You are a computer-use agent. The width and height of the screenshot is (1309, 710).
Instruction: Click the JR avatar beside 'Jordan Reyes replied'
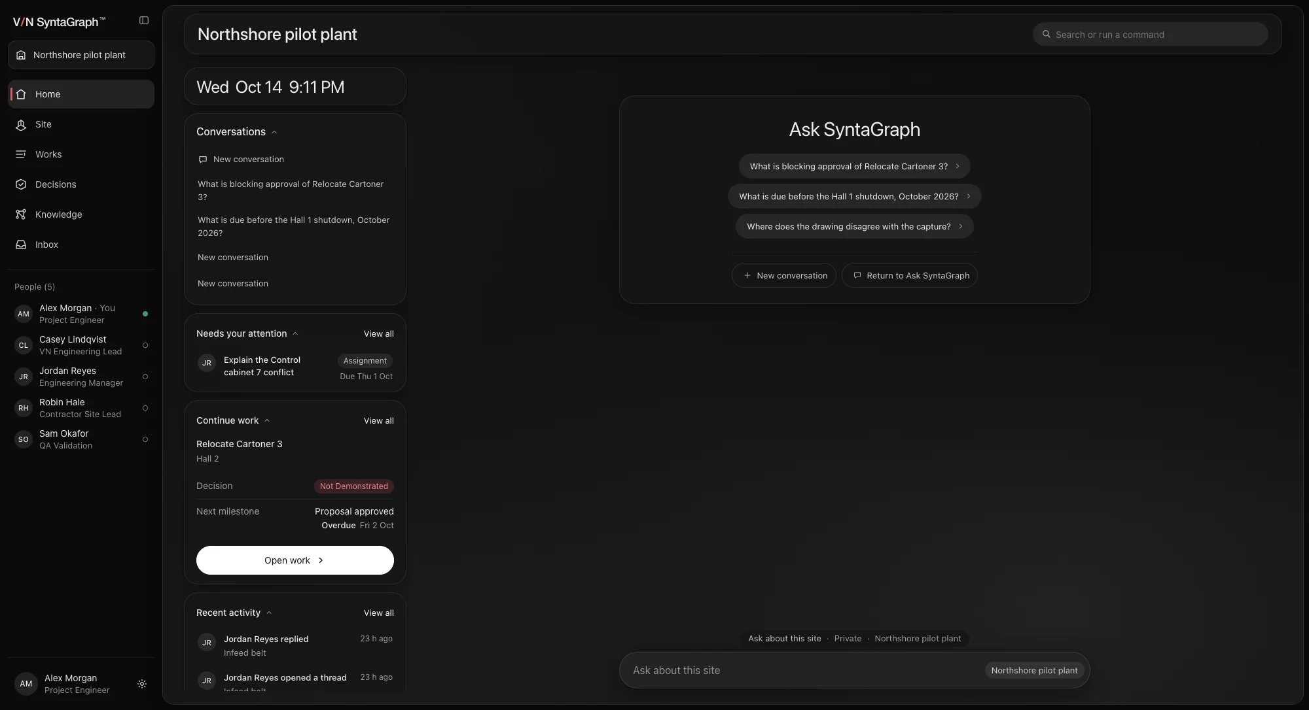pos(207,643)
